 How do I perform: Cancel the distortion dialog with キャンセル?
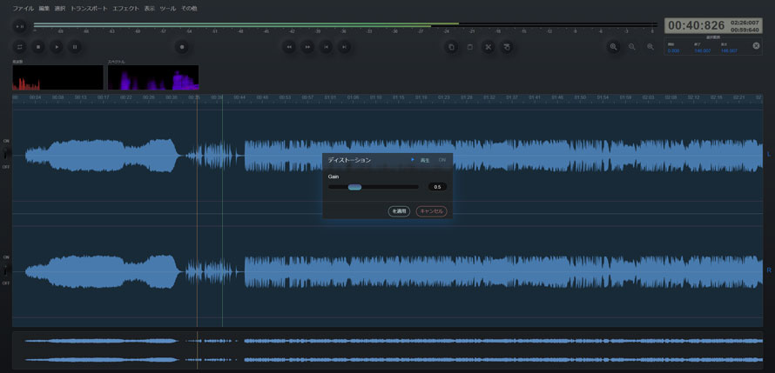coord(432,211)
